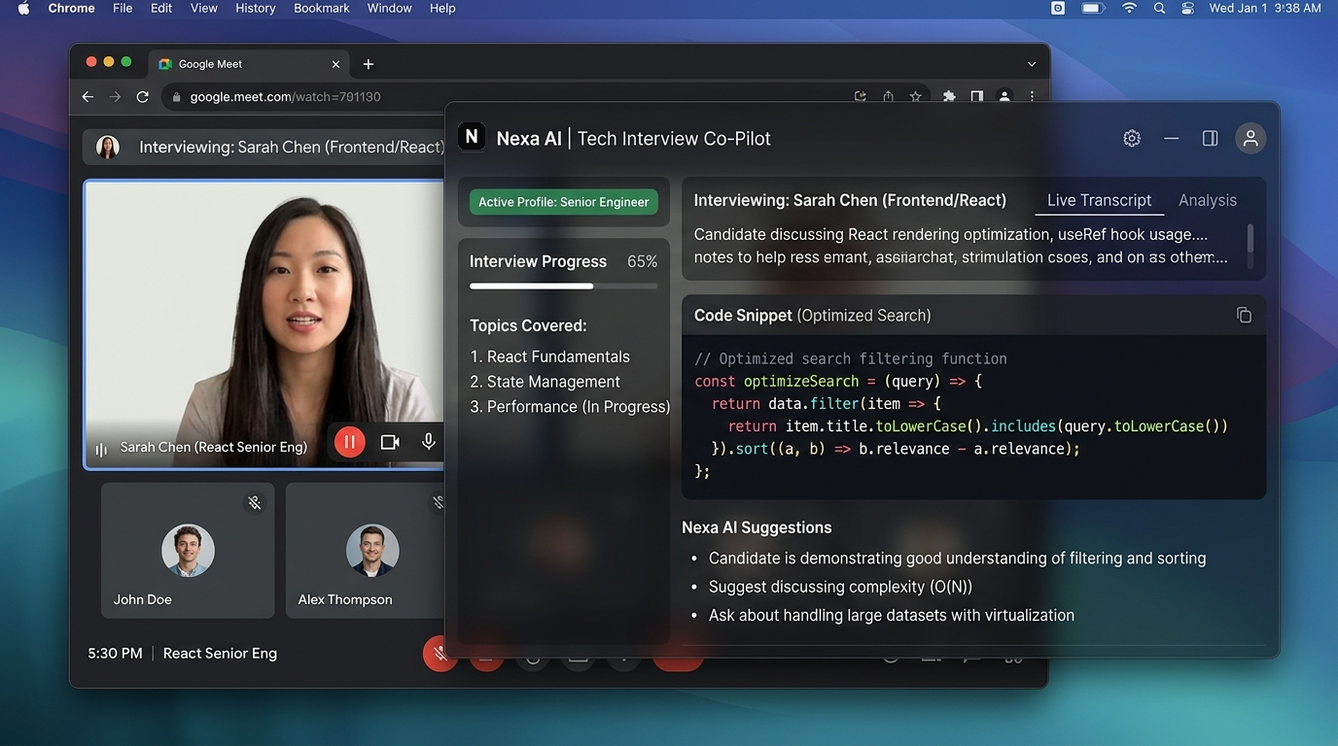This screenshot has height=746, width=1338.
Task: Click the red muted microphone button in Meet's bottom bar
Action: click(x=440, y=654)
